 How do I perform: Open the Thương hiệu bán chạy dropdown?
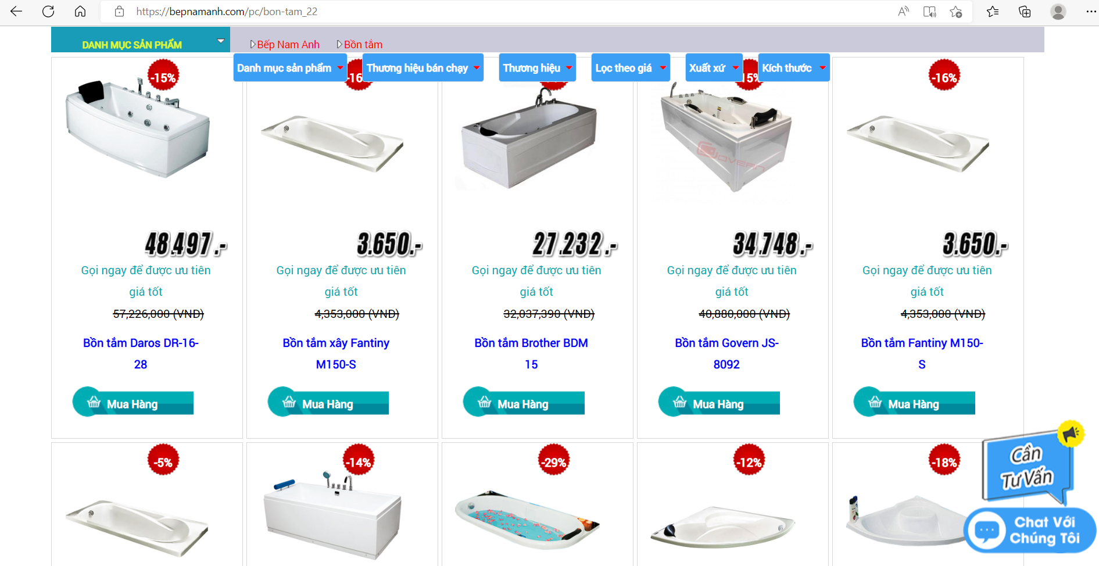click(423, 68)
